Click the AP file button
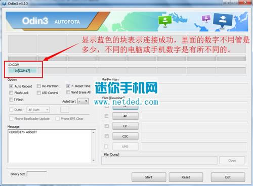Viewport: 253px width, 186px height. point(125,116)
